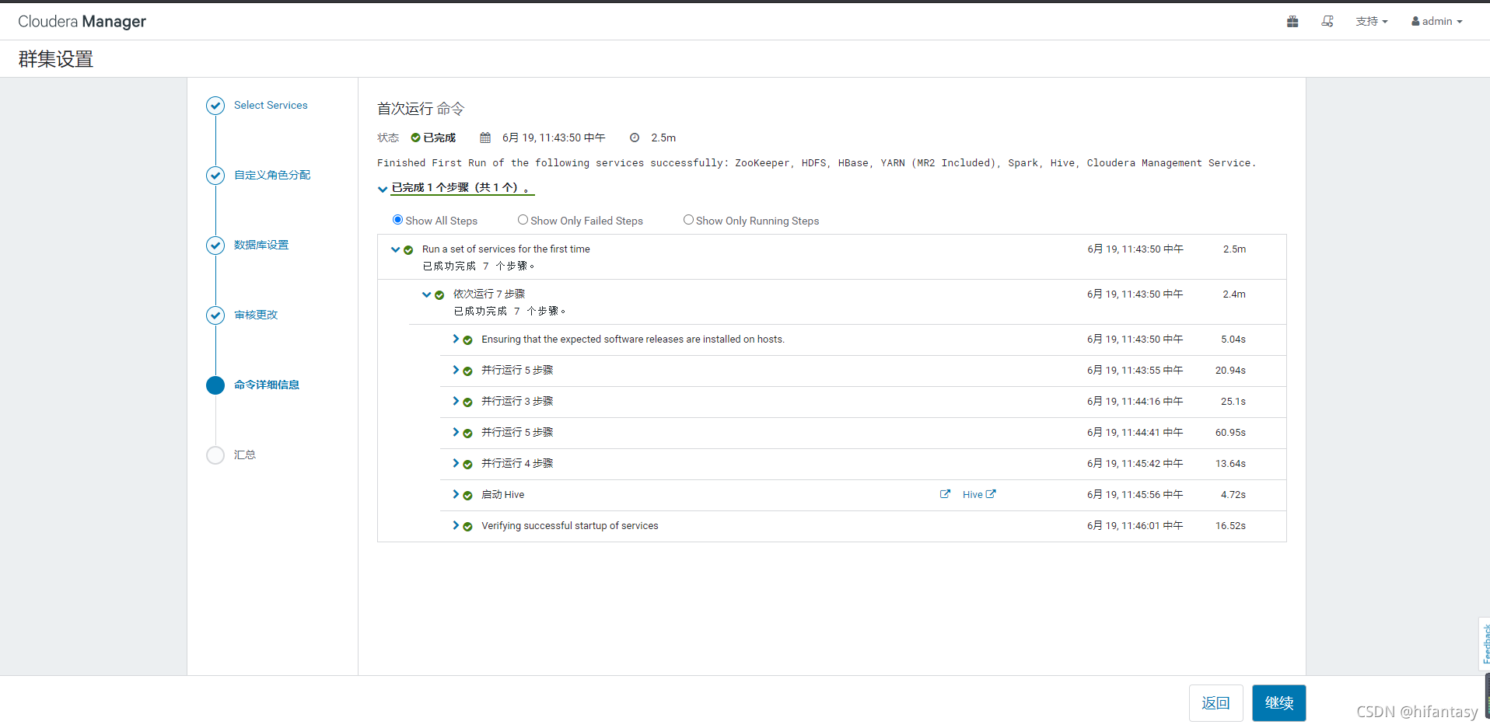
Task: Click the filled 命令详细信息 step circle
Action: [215, 385]
